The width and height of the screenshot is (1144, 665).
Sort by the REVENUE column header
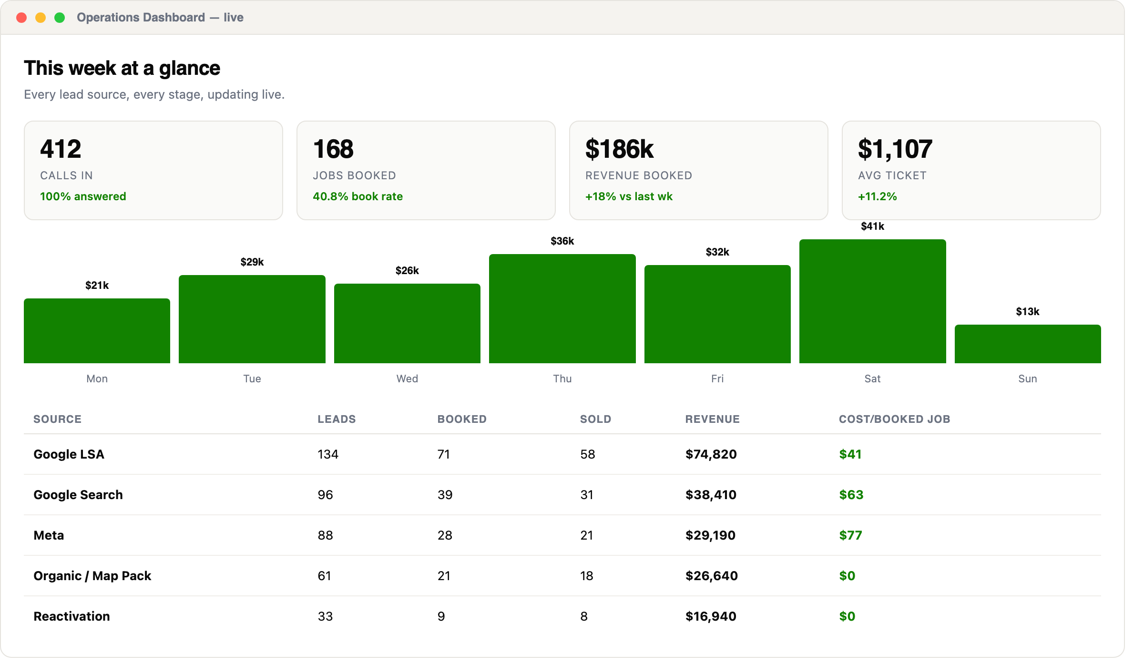click(712, 419)
